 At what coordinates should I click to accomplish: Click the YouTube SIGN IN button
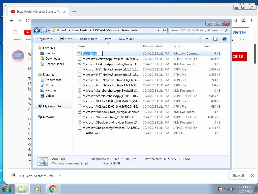point(240,32)
